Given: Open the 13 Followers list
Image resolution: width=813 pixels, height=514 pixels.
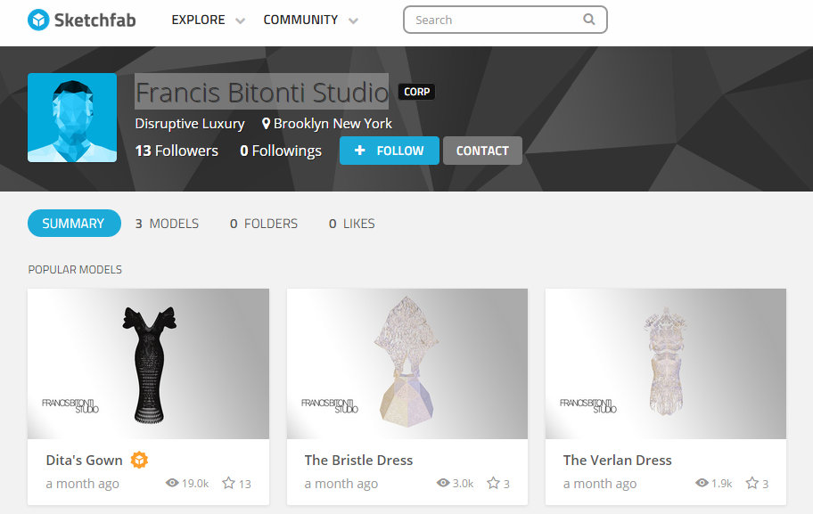Looking at the screenshot, I should point(177,151).
